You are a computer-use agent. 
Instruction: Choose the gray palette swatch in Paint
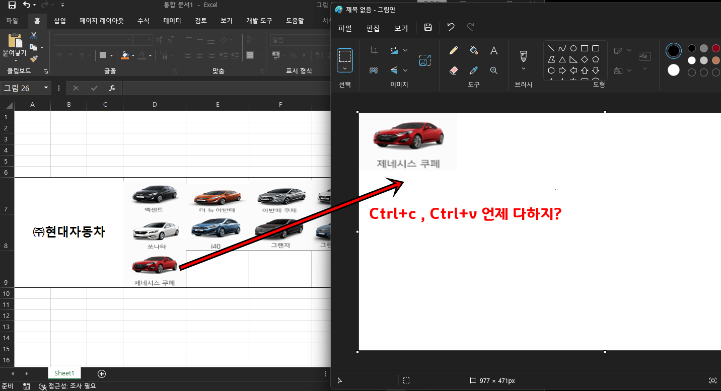pyautogui.click(x=704, y=48)
